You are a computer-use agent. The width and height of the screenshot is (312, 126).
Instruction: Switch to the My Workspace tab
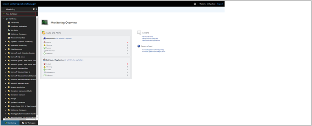29,123
